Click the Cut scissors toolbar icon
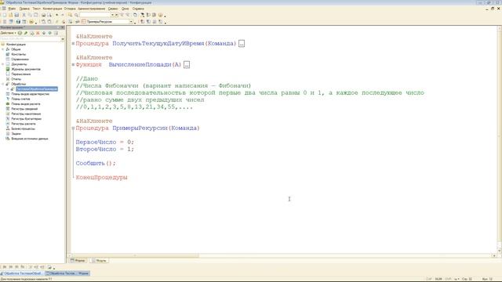This screenshot has height=282, width=502. [x=24, y=15]
